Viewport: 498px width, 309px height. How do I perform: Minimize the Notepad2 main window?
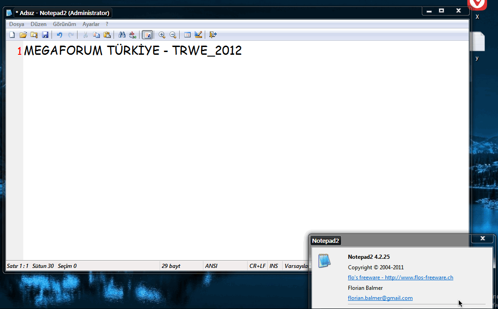coord(429,10)
